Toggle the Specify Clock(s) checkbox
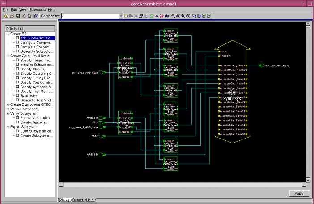 pyautogui.click(x=17, y=69)
